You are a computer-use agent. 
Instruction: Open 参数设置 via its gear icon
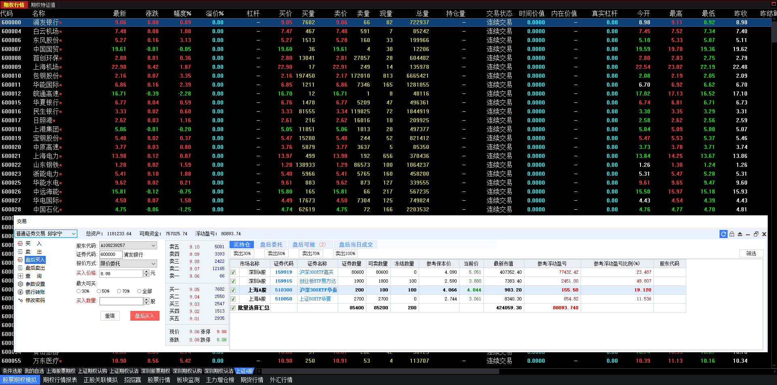(x=20, y=284)
